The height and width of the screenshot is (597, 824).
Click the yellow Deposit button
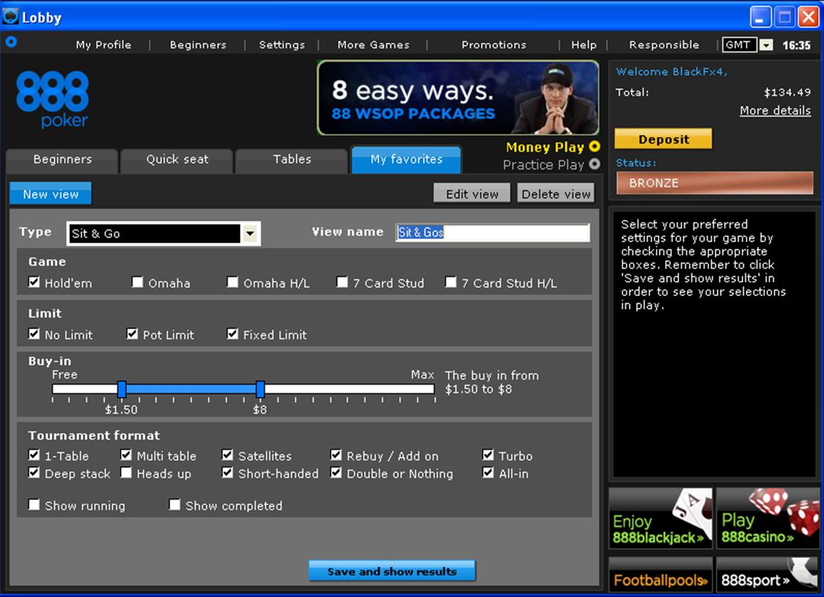click(664, 139)
